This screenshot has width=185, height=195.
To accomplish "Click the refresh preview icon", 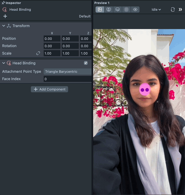I will [x=173, y=9].
